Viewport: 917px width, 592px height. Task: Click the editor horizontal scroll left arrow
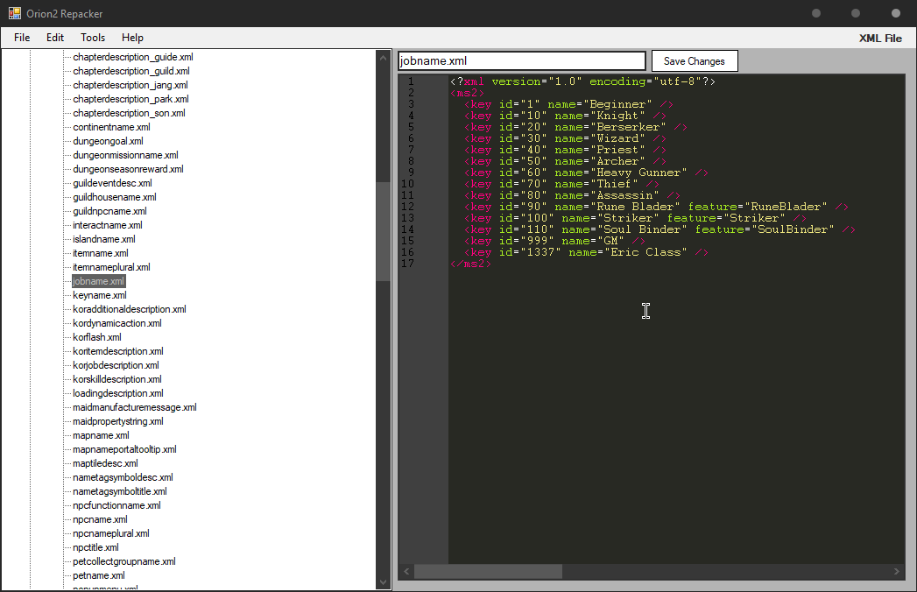coord(407,571)
